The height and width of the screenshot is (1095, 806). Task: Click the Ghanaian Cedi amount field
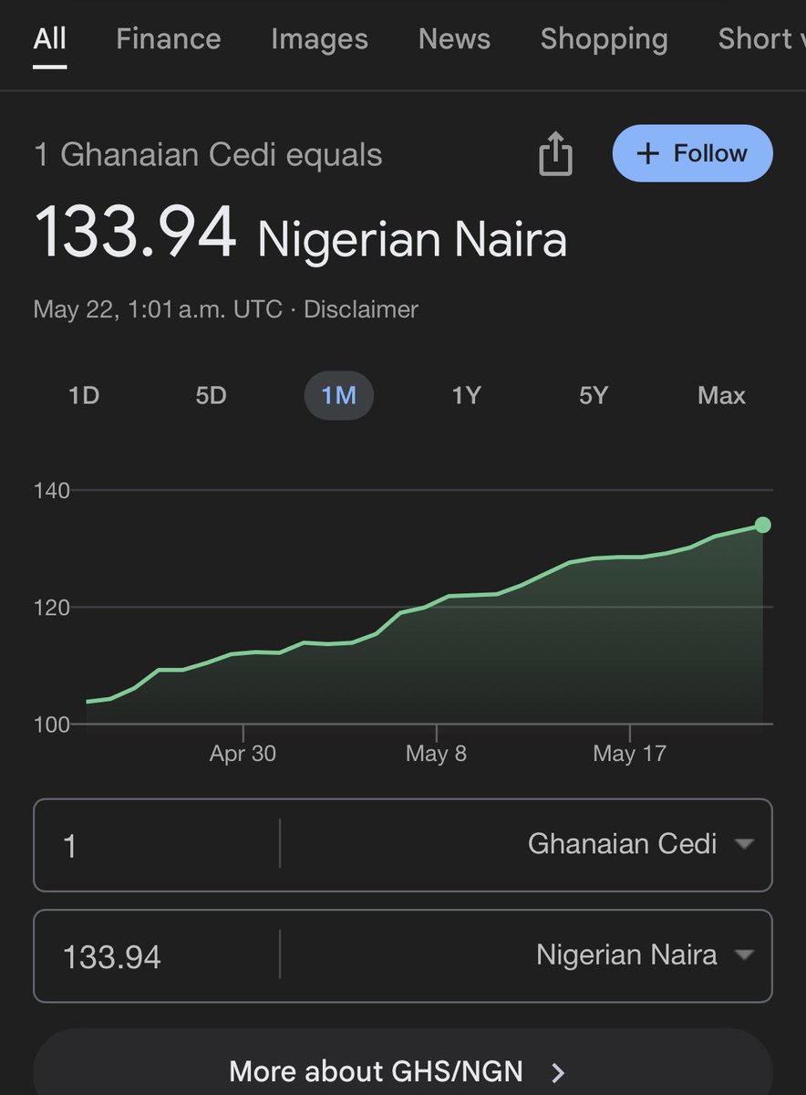point(157,845)
